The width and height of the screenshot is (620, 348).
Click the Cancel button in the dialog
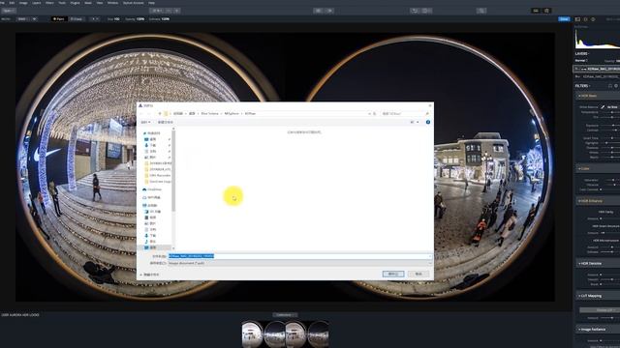pyautogui.click(x=418, y=274)
